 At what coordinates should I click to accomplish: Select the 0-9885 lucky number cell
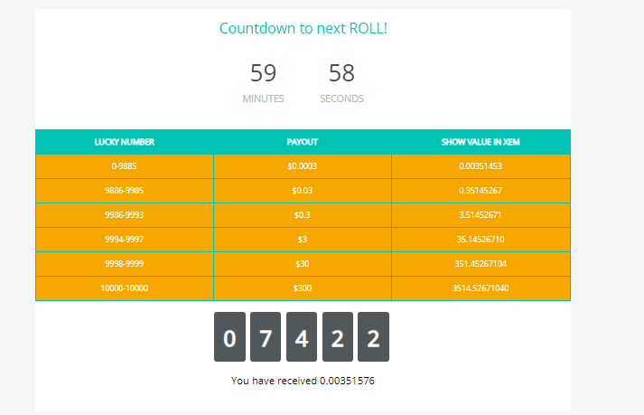124,166
